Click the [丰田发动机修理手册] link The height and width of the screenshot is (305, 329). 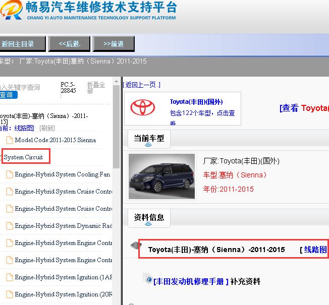191,281
